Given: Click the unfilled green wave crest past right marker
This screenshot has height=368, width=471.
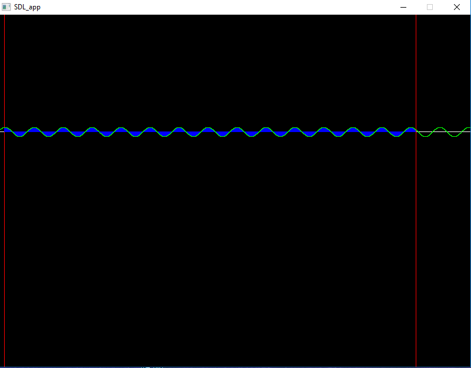Looking at the screenshot, I should click(x=438, y=127).
